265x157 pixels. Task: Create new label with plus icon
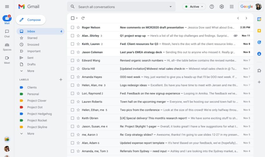61,80
